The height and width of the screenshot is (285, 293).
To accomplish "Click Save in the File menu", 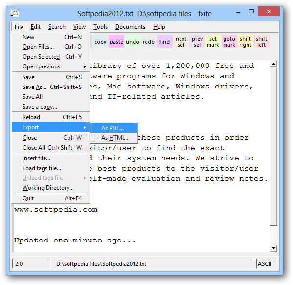I will coord(51,77).
